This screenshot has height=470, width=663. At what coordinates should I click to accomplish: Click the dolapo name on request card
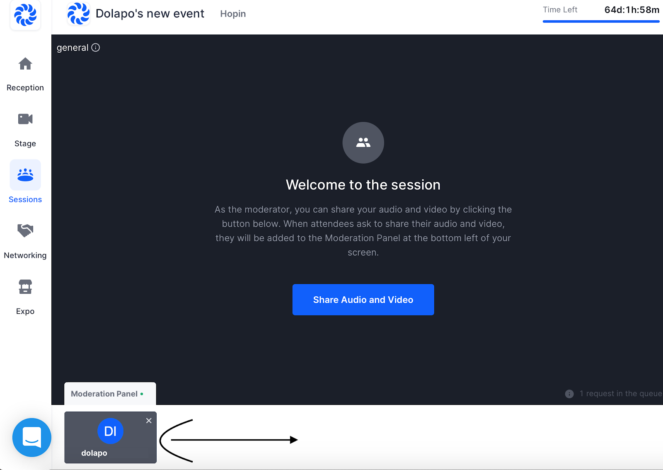tap(94, 453)
